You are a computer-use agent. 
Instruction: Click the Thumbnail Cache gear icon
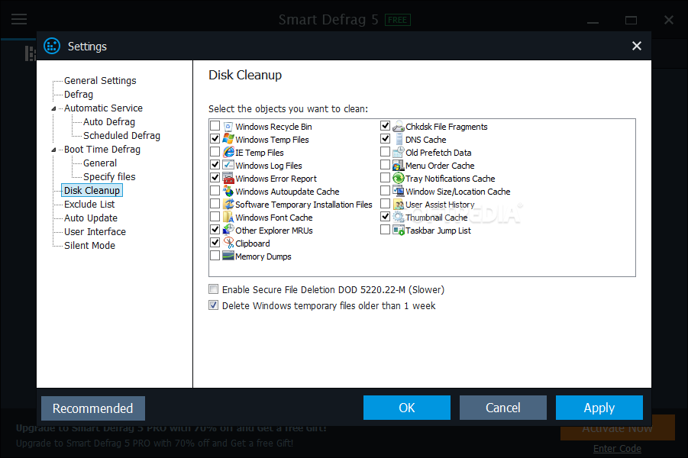(x=399, y=217)
